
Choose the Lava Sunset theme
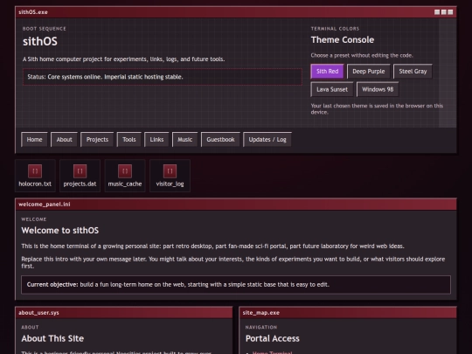tap(332, 89)
